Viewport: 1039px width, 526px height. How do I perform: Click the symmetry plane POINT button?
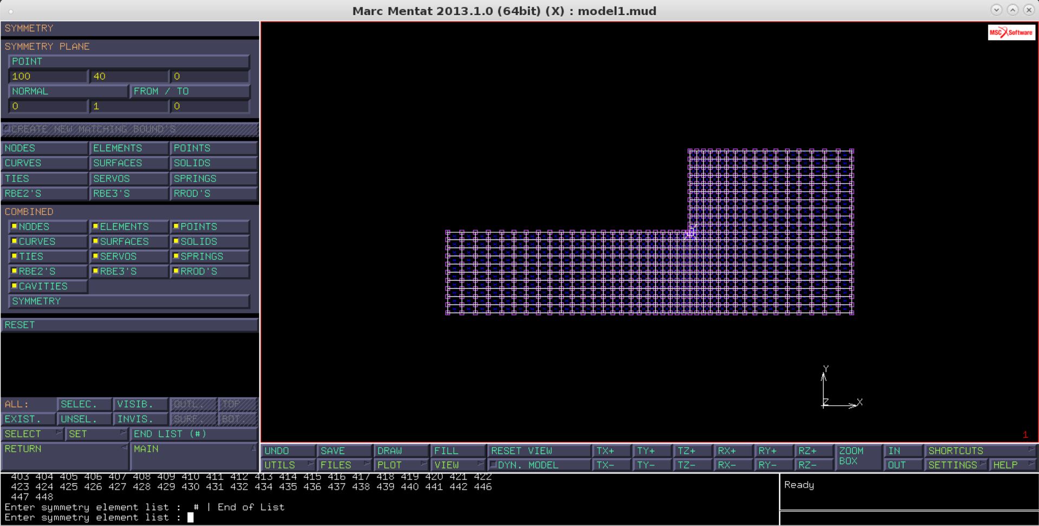click(129, 61)
